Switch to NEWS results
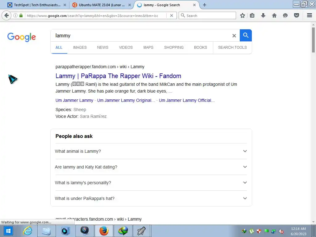This screenshot has height=237, width=316. [x=102, y=48]
